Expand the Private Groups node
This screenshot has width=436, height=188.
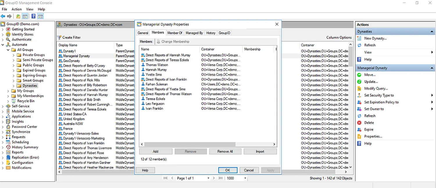click(x=14, y=55)
